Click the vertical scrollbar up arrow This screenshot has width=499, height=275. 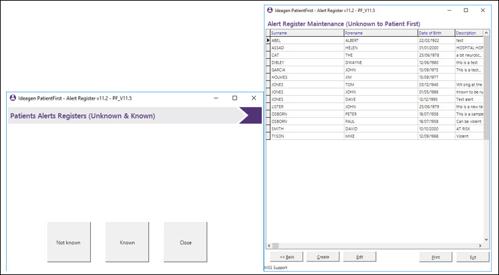(x=486, y=33)
